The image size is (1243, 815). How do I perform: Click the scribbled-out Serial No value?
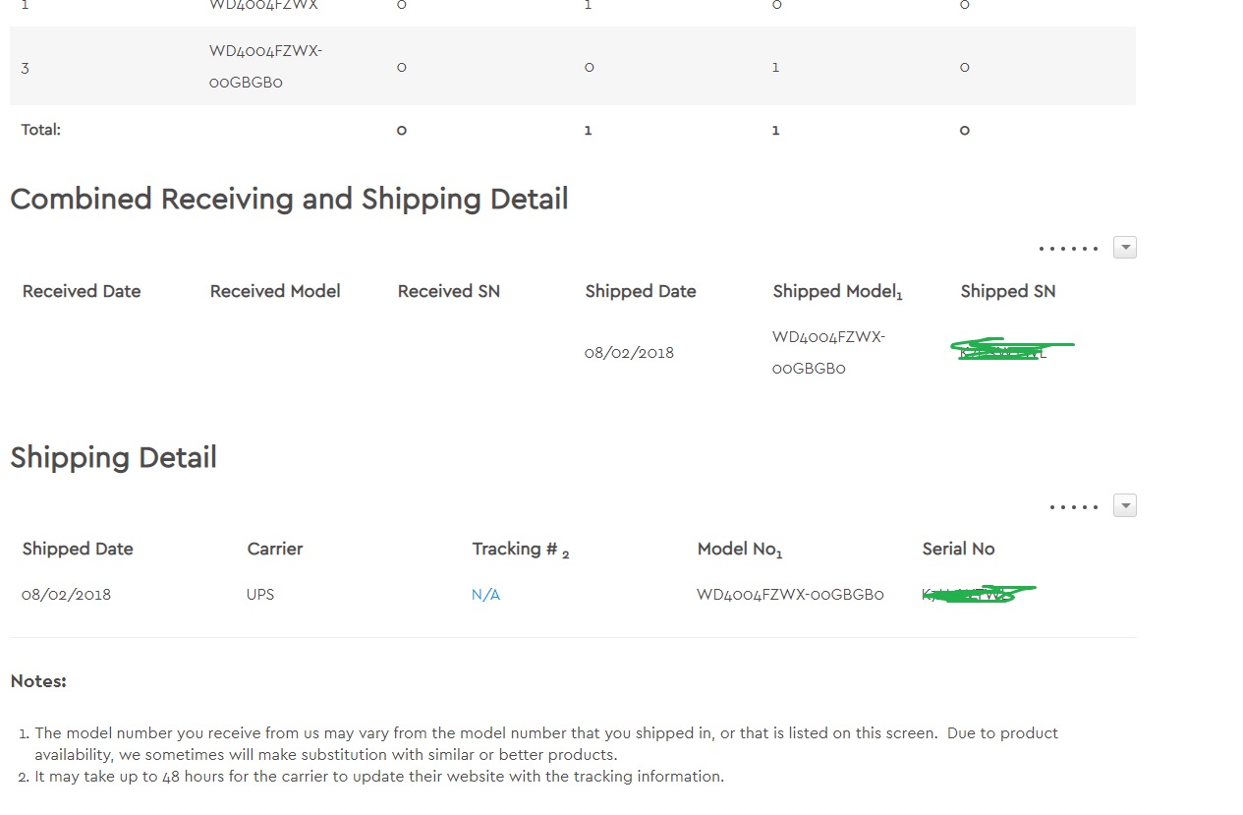(x=979, y=594)
